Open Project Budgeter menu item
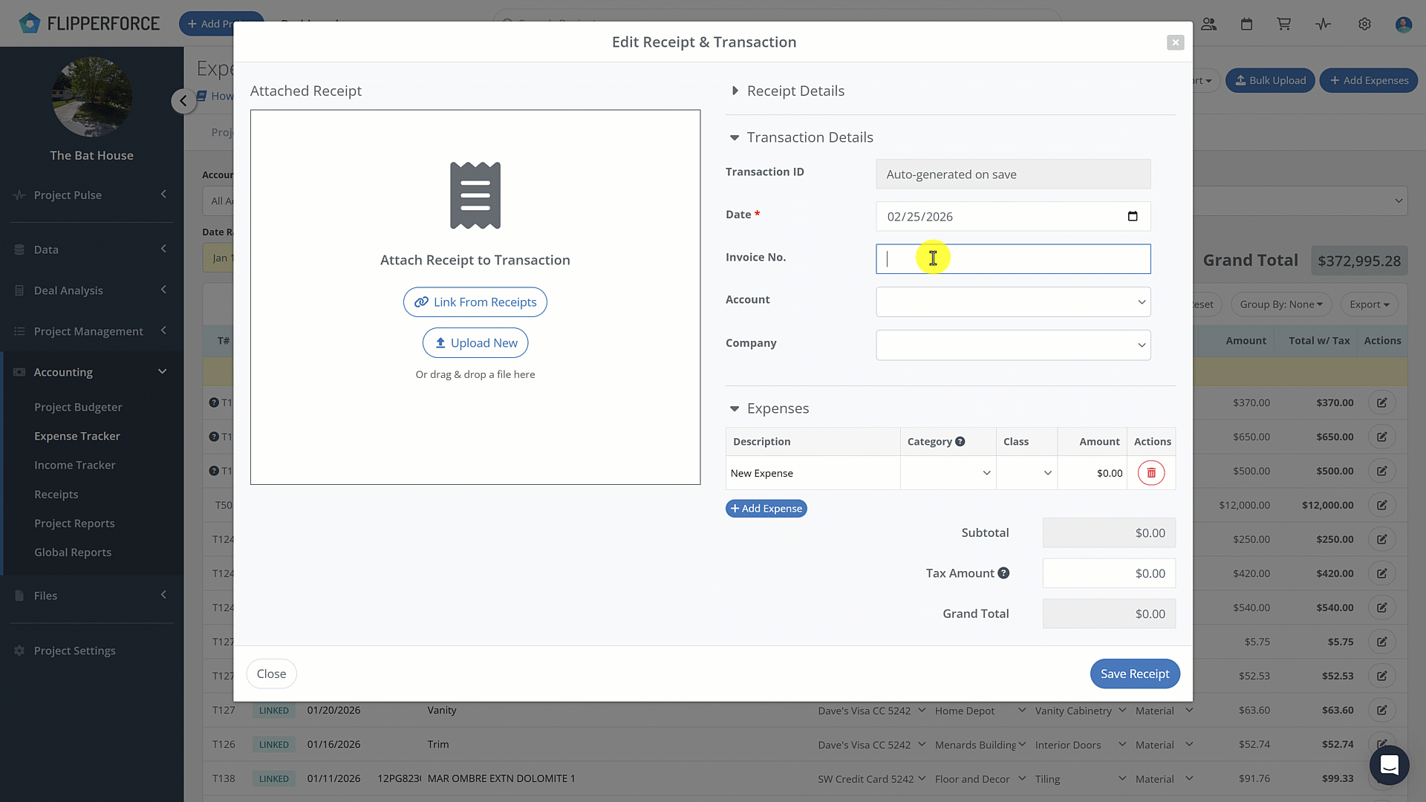This screenshot has height=802, width=1426. [78, 407]
